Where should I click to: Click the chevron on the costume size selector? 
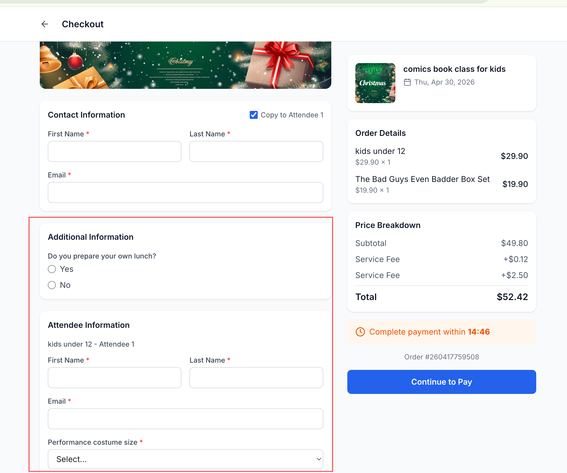[319, 459]
